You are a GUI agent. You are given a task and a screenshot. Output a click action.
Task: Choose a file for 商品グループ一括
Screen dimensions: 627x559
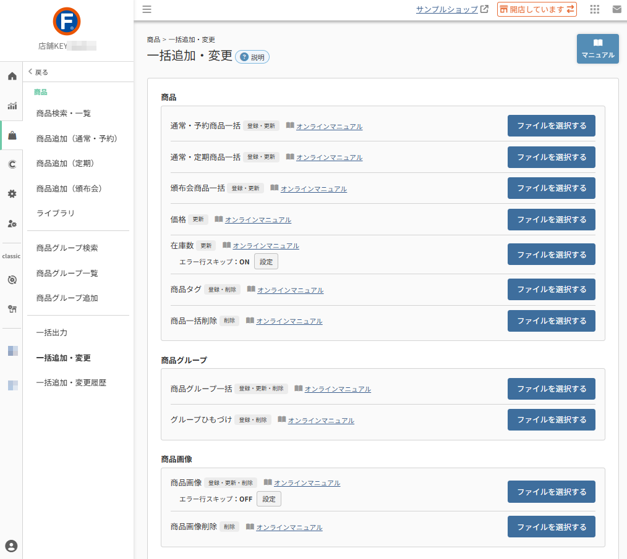551,389
